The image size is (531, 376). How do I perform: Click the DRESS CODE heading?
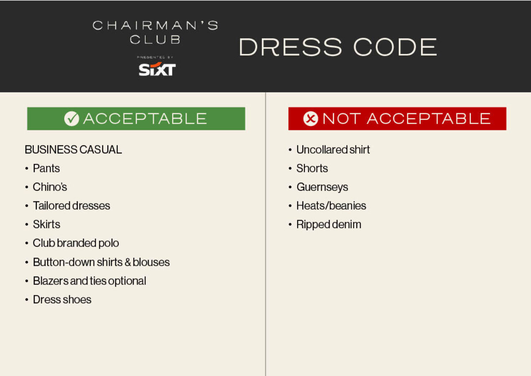(x=338, y=47)
